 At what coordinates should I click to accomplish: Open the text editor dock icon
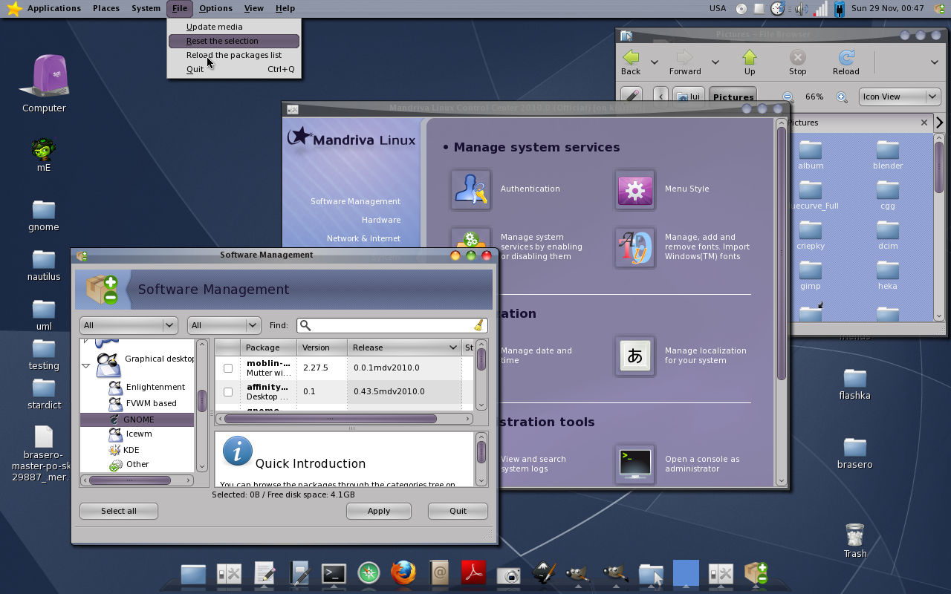(x=265, y=573)
